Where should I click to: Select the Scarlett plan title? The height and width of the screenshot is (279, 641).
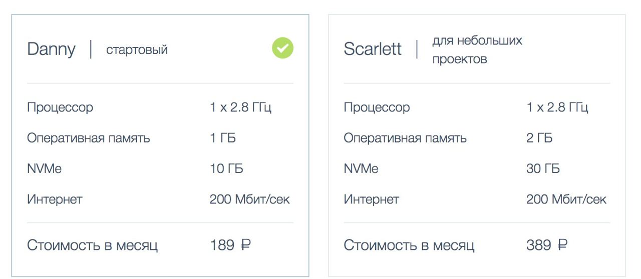(x=373, y=49)
